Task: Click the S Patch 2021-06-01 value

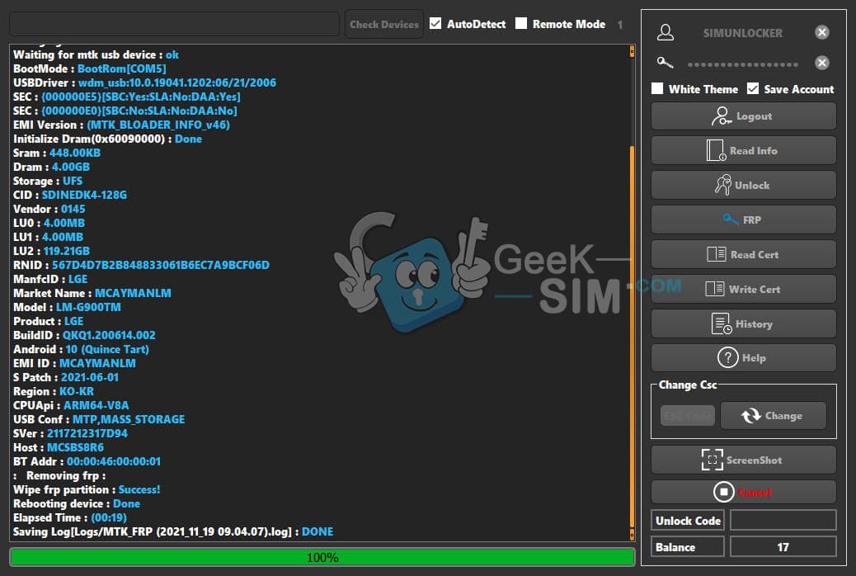Action: click(90, 377)
